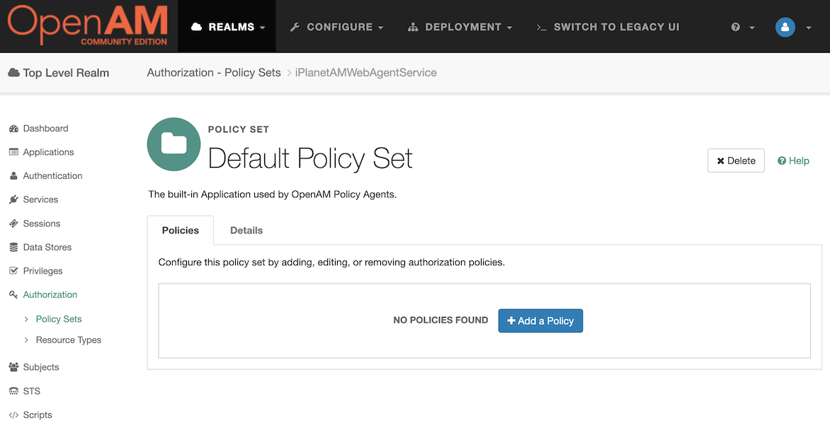Click the help question mark icon in navbar
The width and height of the screenshot is (830, 423).
click(x=735, y=27)
